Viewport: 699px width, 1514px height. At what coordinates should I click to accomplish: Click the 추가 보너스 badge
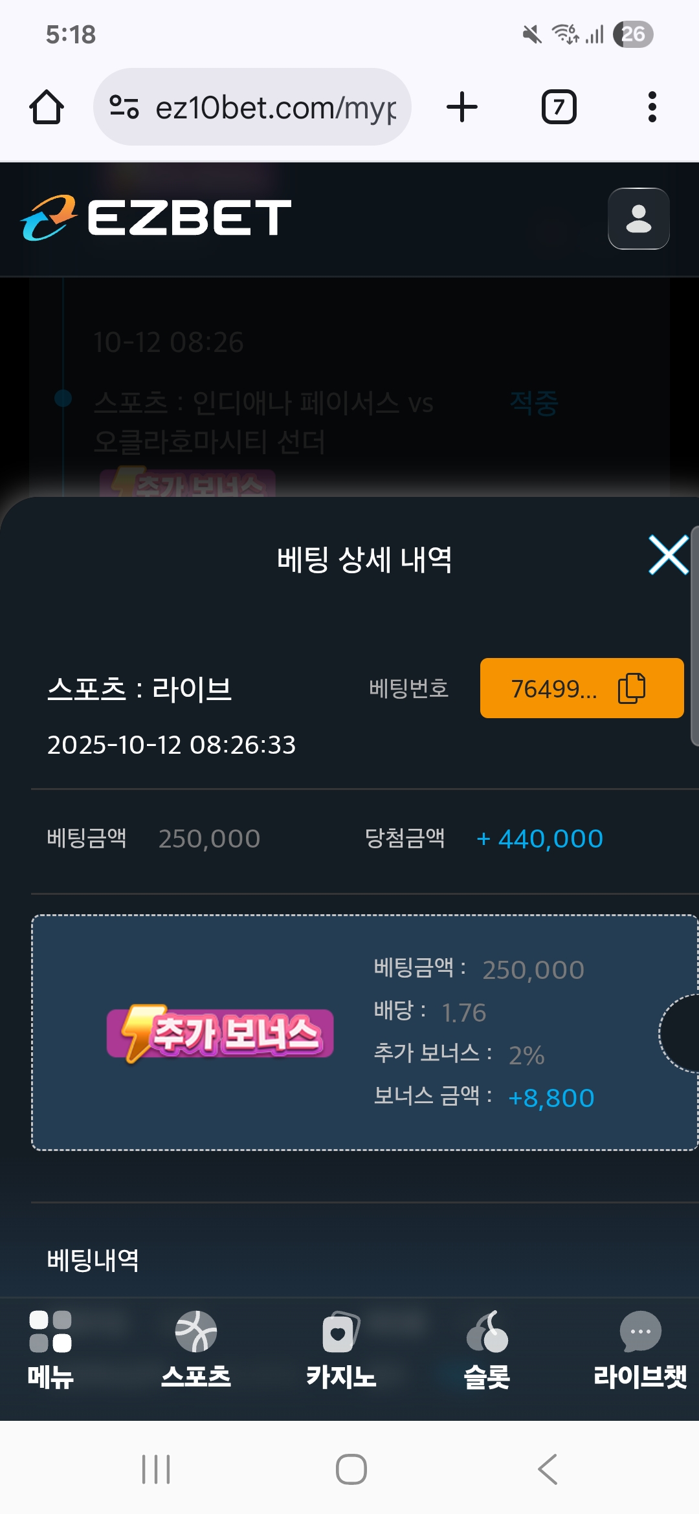[220, 1033]
